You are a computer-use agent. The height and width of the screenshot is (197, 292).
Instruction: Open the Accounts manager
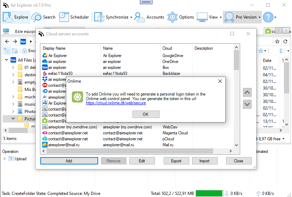(149, 17)
